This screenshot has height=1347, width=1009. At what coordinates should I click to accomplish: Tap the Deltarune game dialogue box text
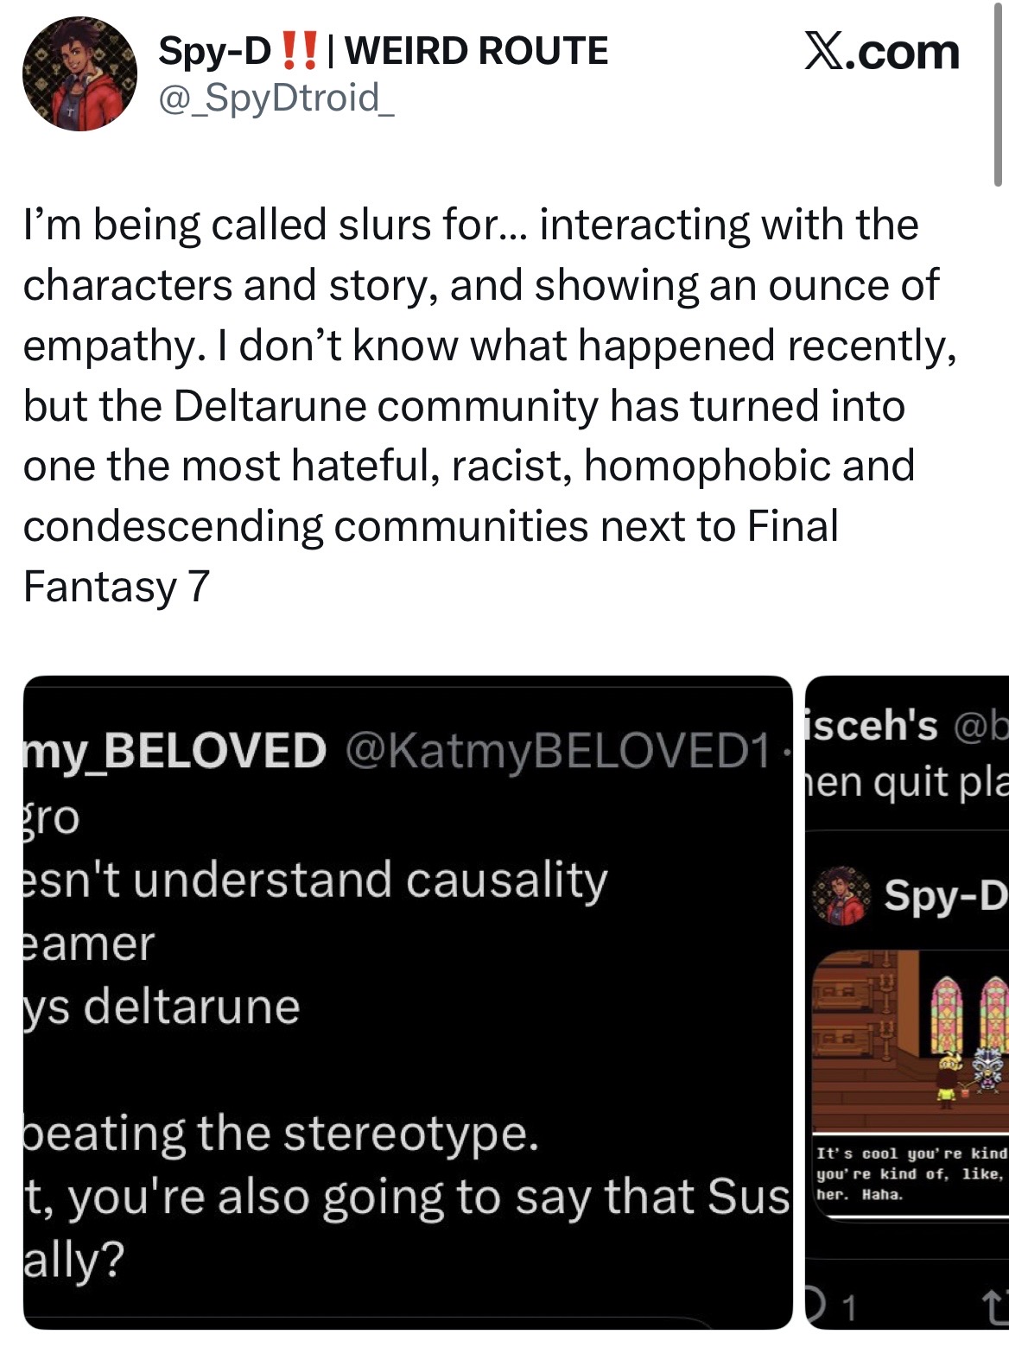(x=911, y=1174)
